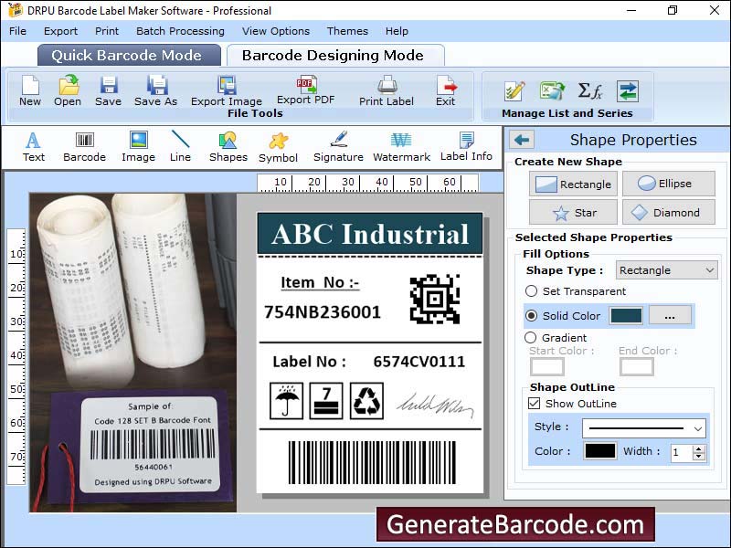This screenshot has width=731, height=548.
Task: Click the outline Color black swatch
Action: 599,451
